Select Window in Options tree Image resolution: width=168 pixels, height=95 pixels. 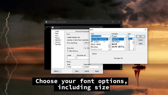(58, 42)
